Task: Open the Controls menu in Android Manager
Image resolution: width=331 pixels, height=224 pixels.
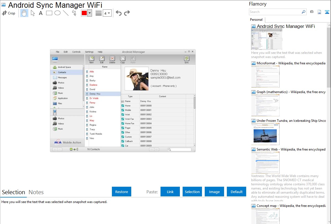Action: (77, 52)
